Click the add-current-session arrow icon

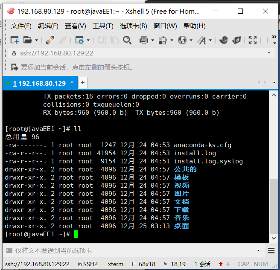(x=15, y=67)
